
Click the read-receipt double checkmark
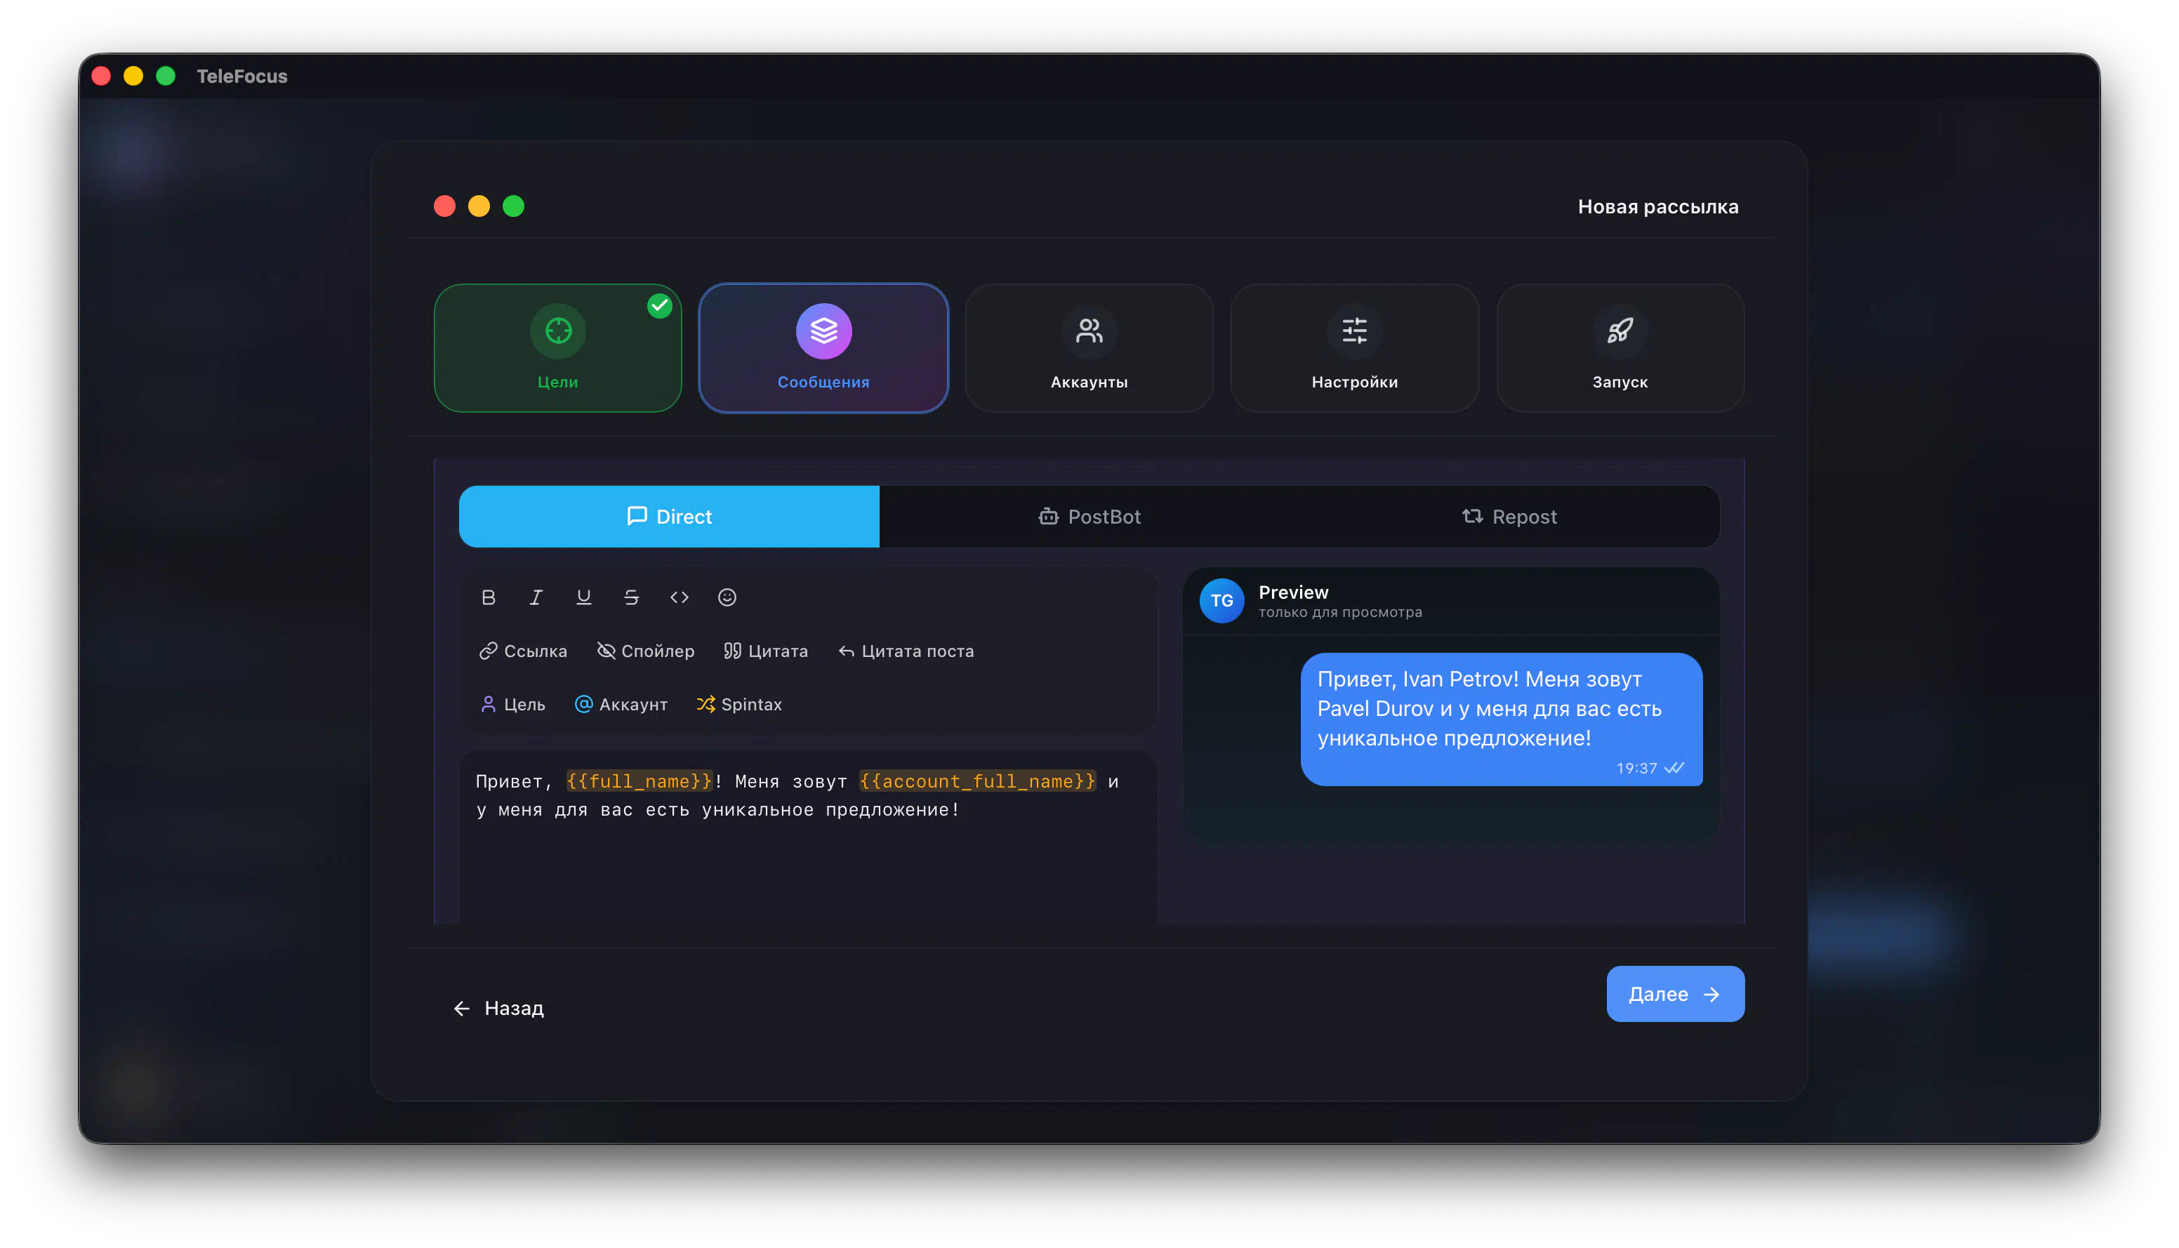coord(1674,768)
